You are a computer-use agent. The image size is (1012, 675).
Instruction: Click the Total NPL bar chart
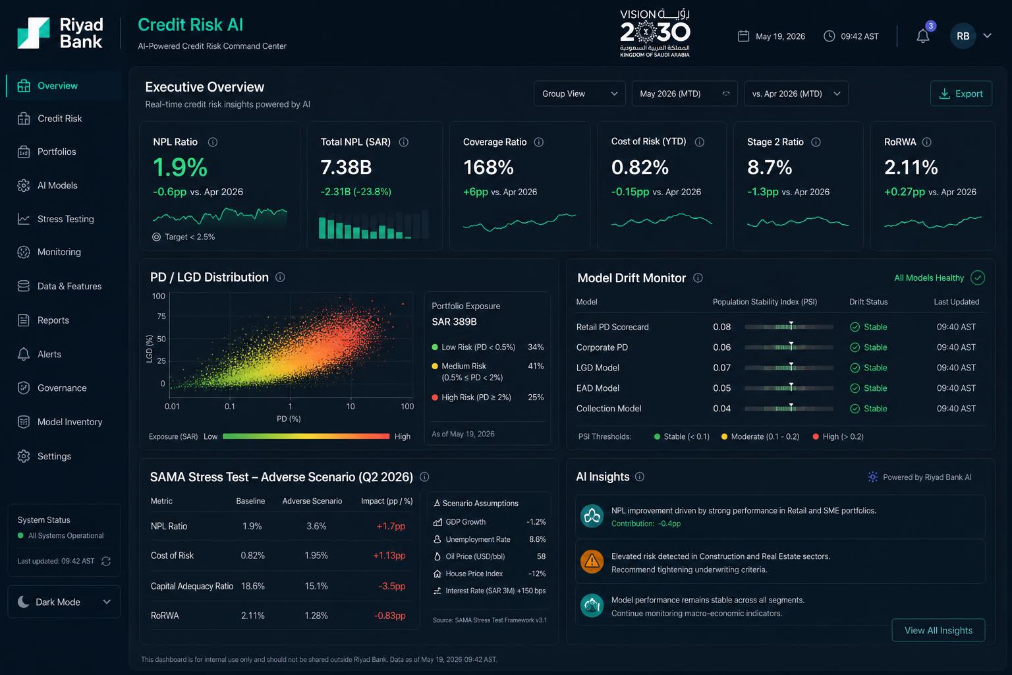tap(374, 224)
